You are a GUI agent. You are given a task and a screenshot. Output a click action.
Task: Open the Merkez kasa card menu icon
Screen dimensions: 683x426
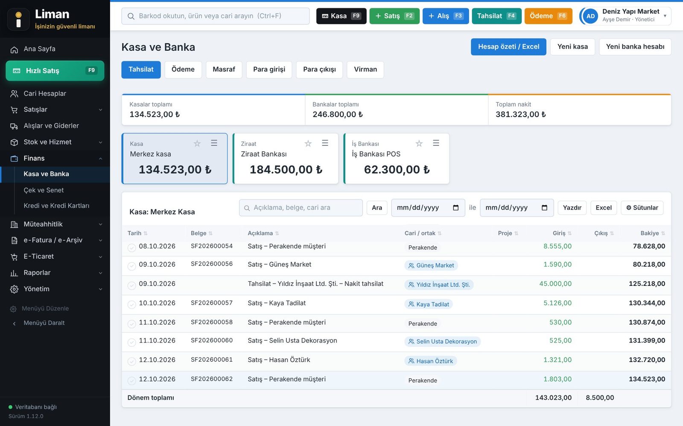pos(214,143)
